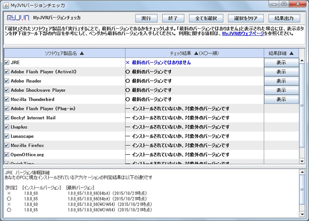This screenshot has height=221, width=309.
Task: Sort by チェック結果 column header
Action: click(x=195, y=53)
